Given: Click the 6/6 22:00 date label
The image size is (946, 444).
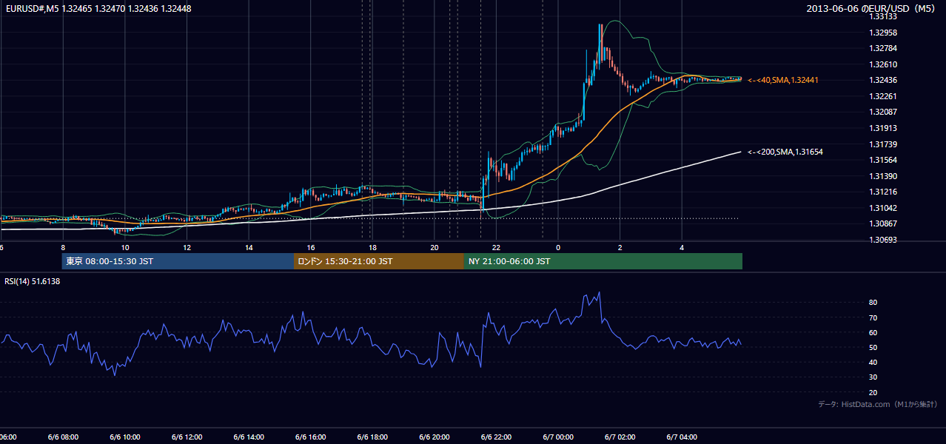Looking at the screenshot, I should click(496, 437).
